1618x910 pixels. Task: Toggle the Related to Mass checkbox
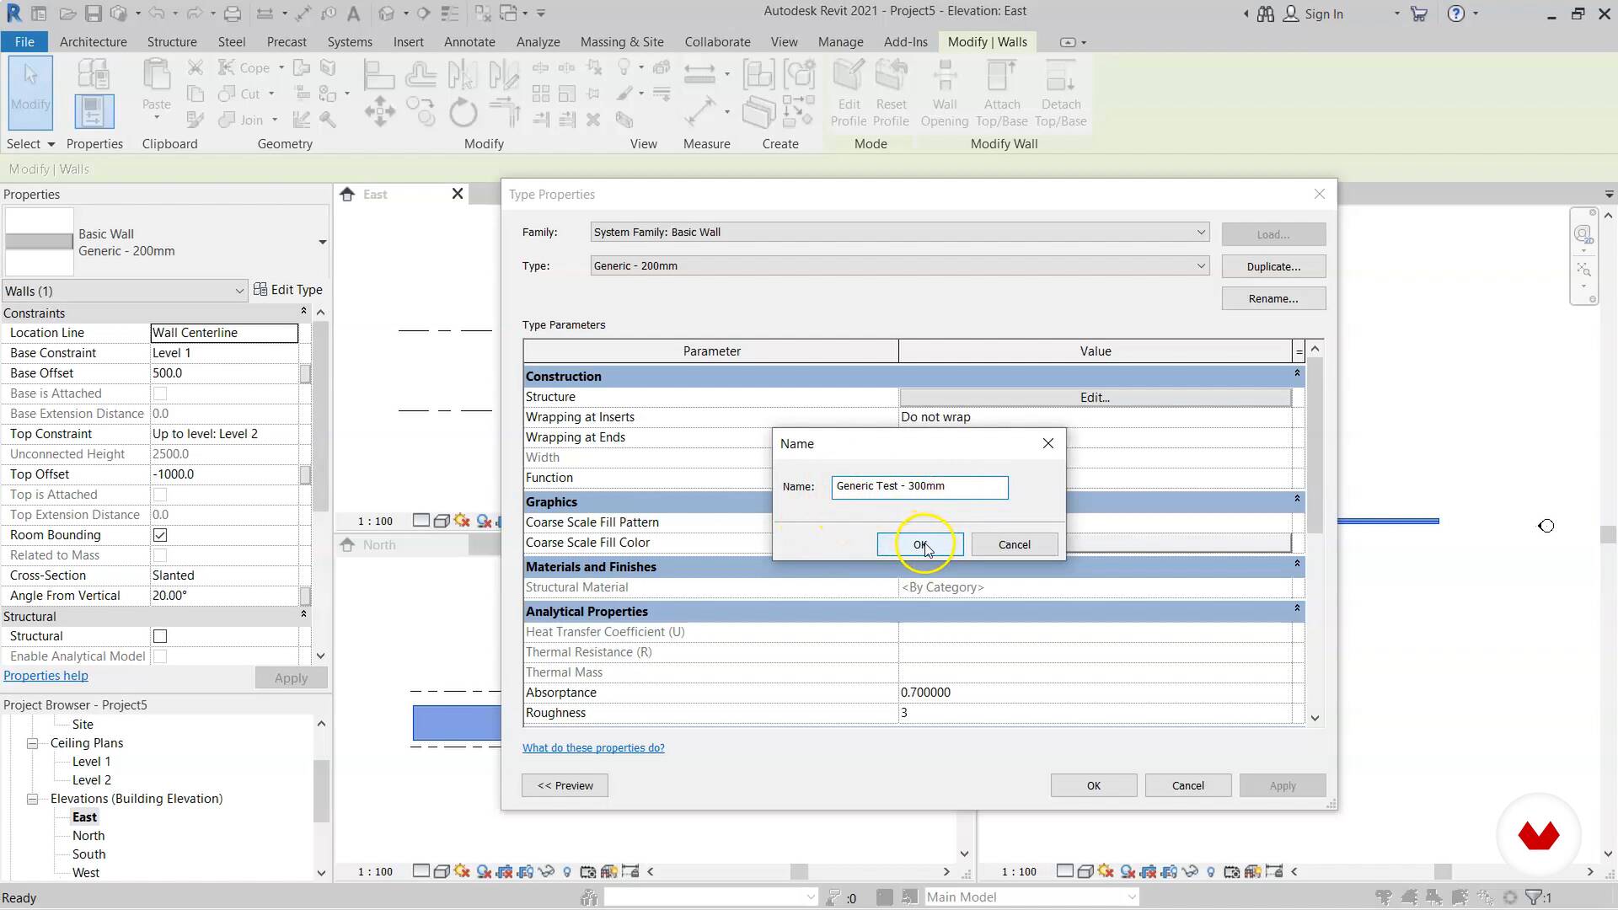pyautogui.click(x=160, y=555)
